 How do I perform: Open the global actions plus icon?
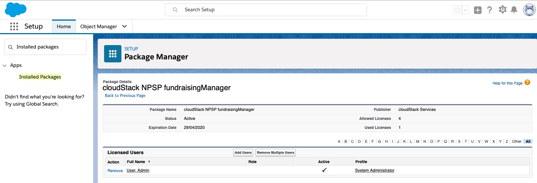click(478, 10)
